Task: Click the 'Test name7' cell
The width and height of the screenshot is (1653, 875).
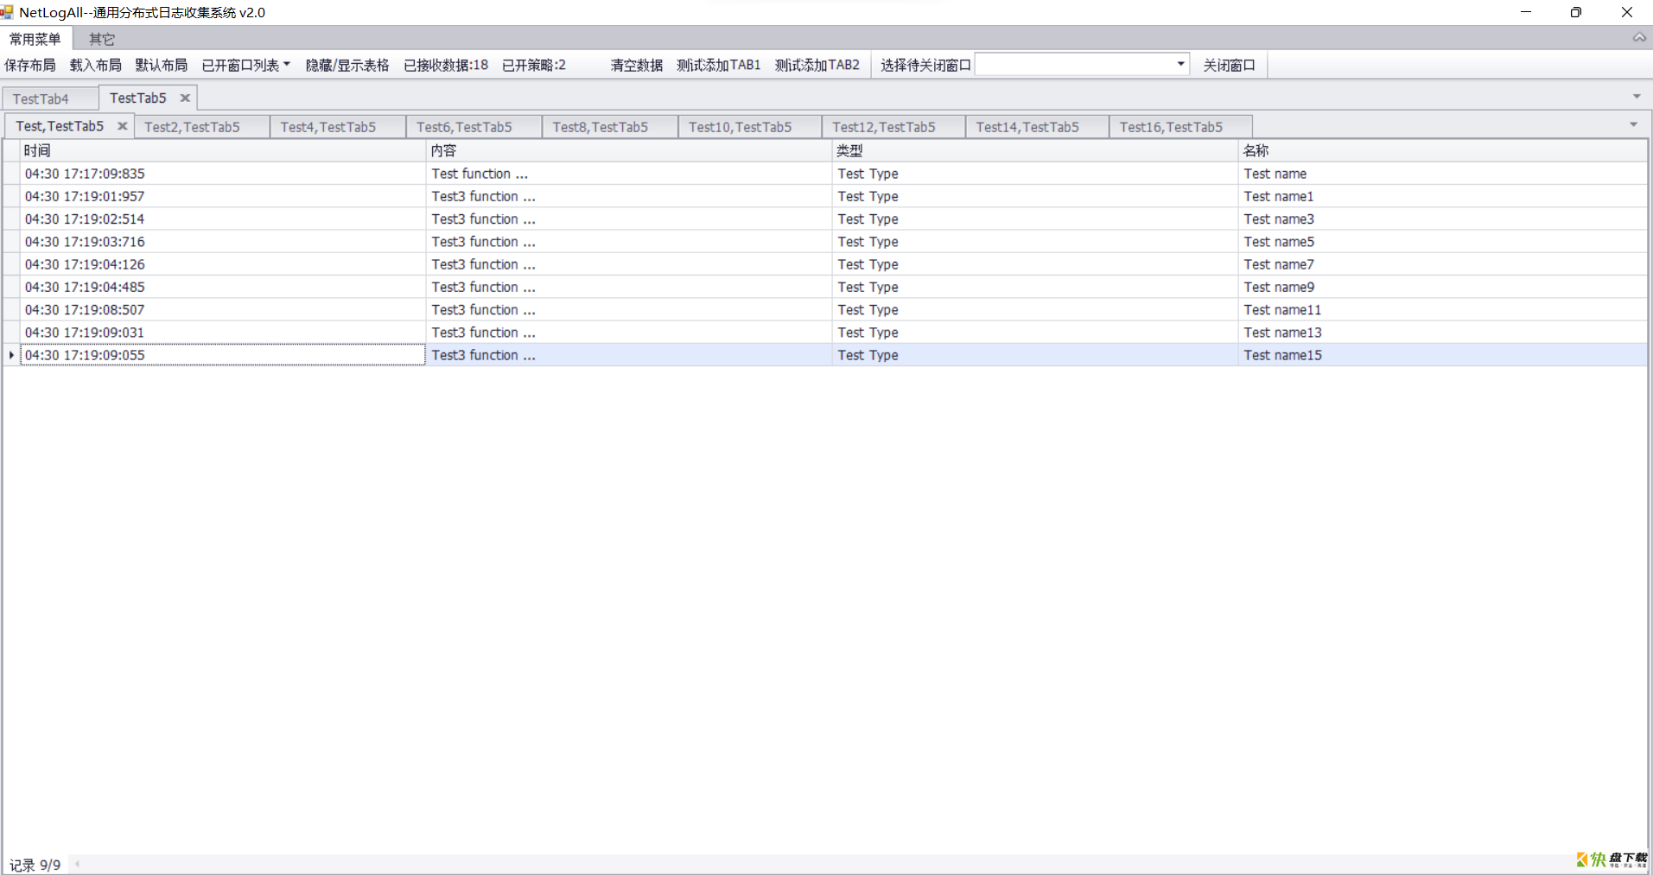Action: pos(1442,264)
